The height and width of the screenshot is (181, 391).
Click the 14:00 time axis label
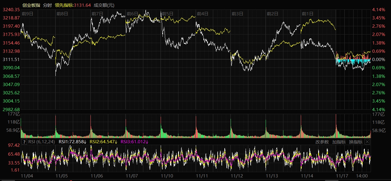point(362,176)
